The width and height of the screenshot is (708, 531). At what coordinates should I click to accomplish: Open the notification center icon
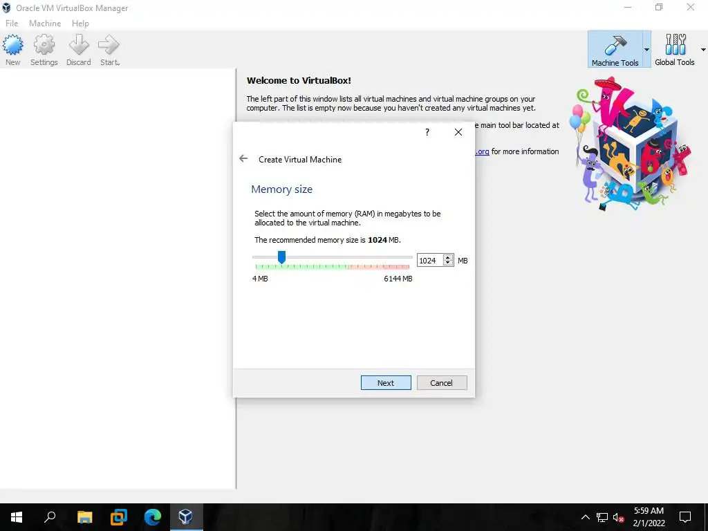point(685,517)
